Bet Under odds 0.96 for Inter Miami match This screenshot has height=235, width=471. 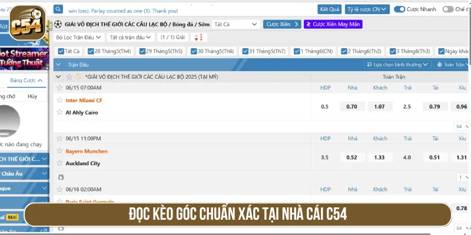461,106
